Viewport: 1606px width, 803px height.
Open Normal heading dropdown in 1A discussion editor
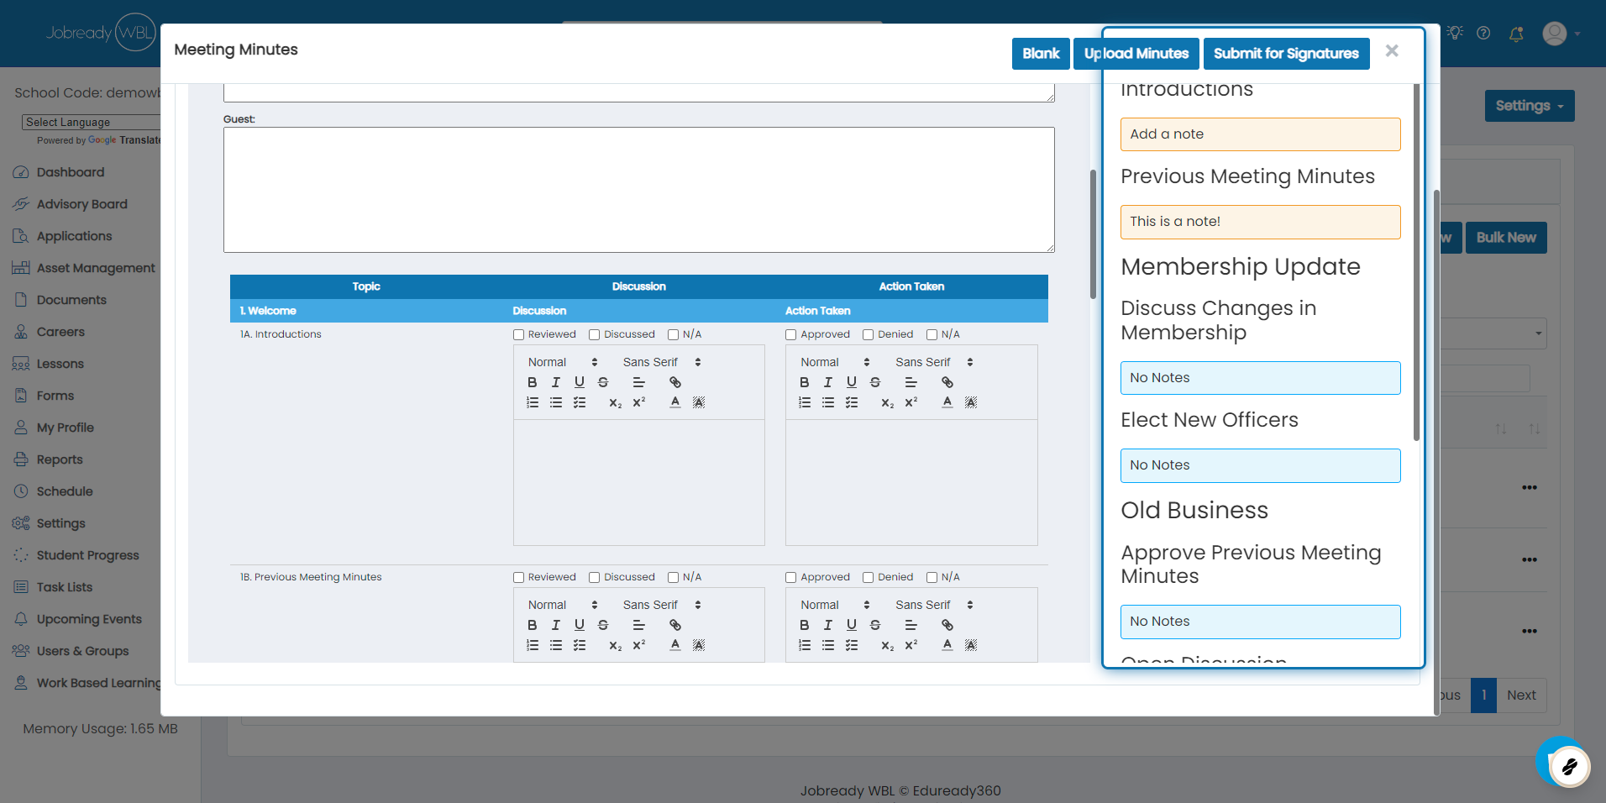click(x=562, y=362)
